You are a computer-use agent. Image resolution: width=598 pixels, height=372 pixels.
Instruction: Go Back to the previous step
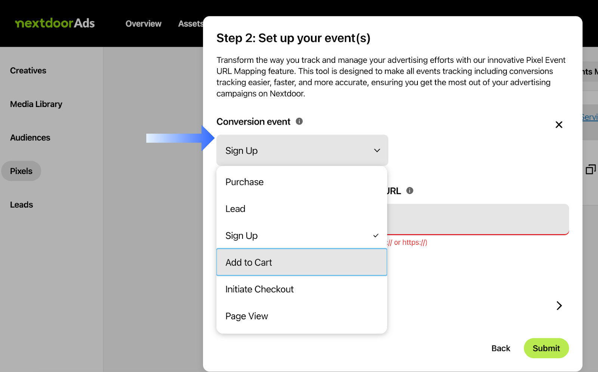(x=500, y=348)
